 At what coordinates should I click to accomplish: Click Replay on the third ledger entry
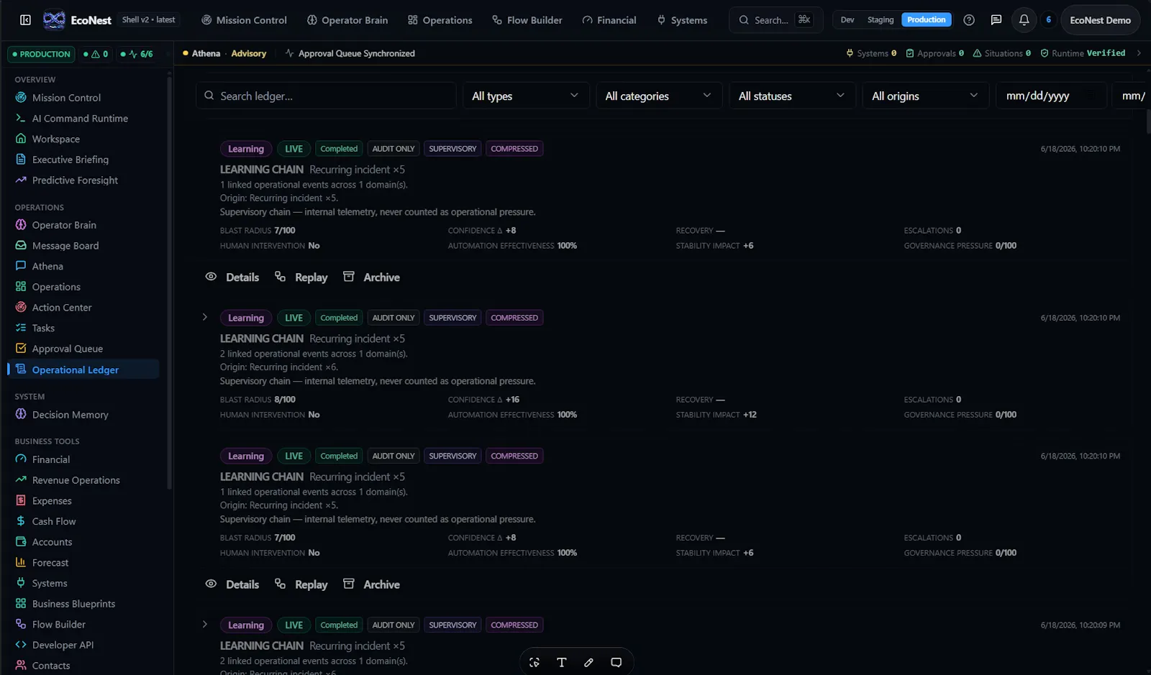301,584
